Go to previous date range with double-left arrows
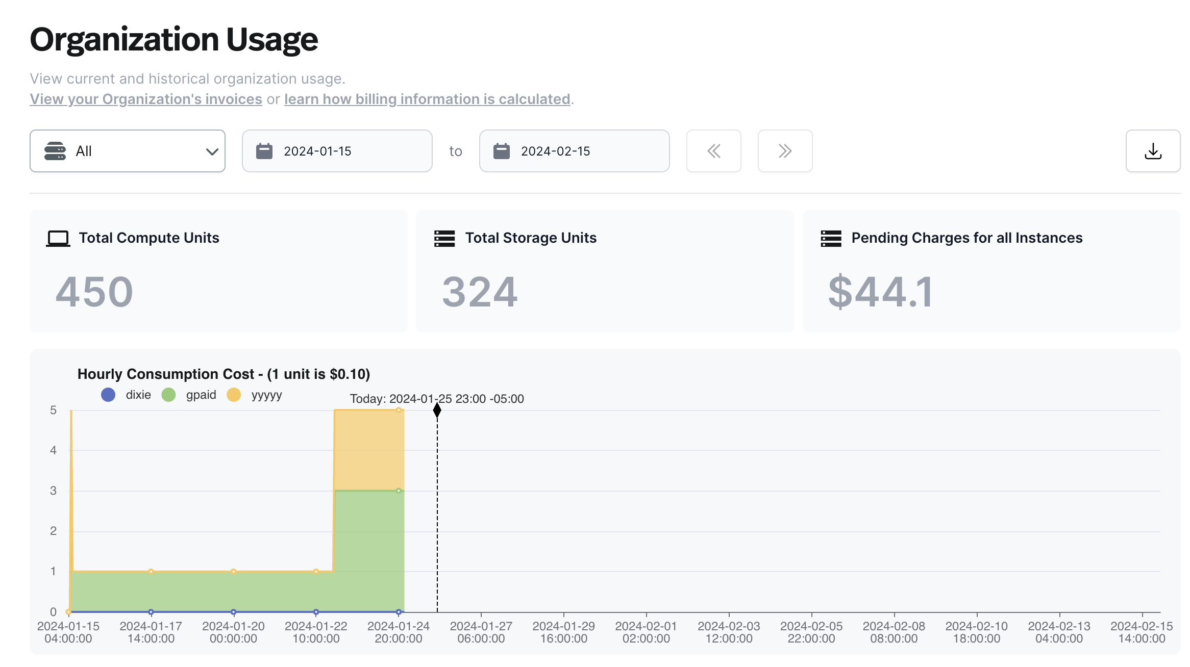The height and width of the screenshot is (667, 1190). [713, 151]
